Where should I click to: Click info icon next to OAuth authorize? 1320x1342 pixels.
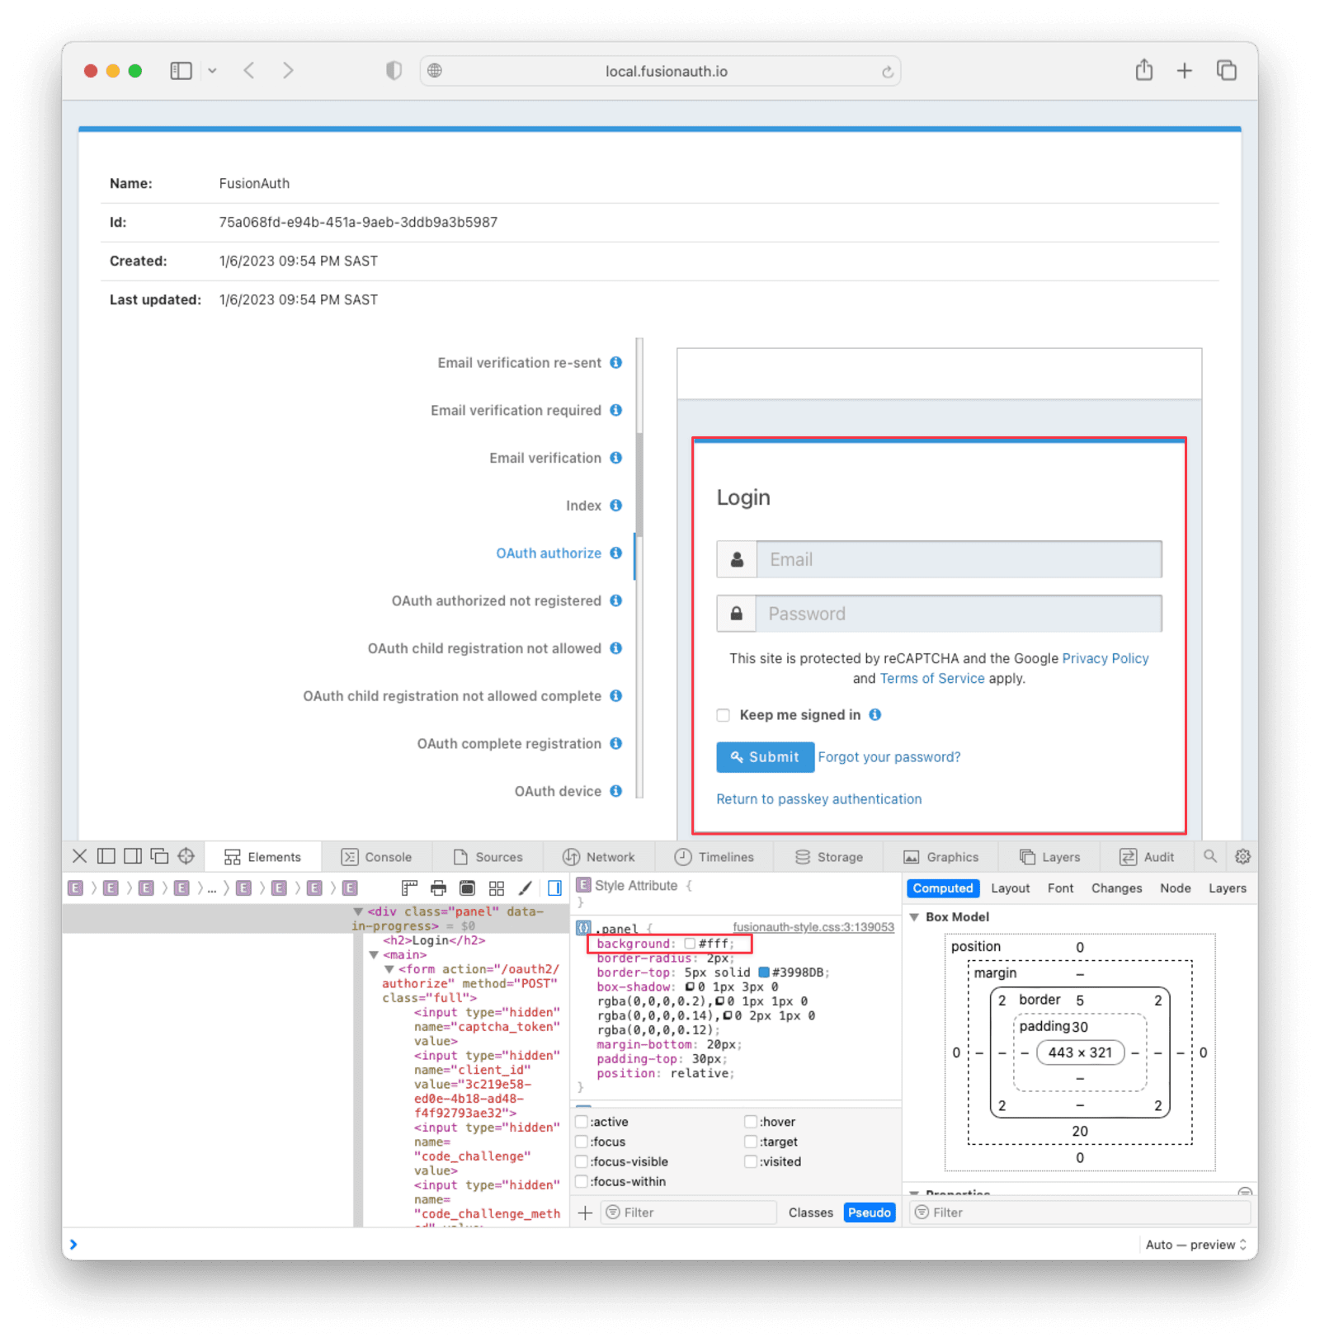[x=616, y=553]
